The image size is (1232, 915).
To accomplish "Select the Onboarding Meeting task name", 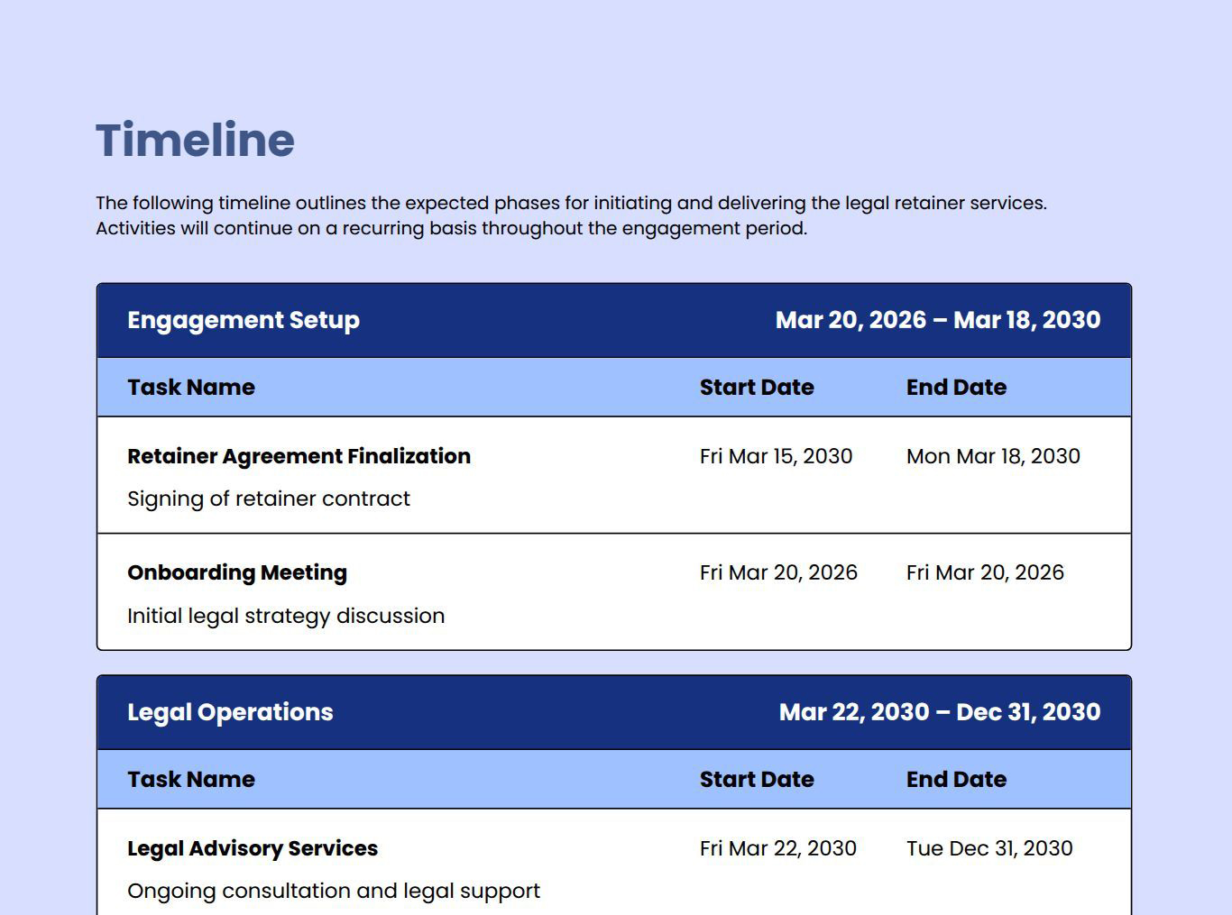I will (x=237, y=572).
